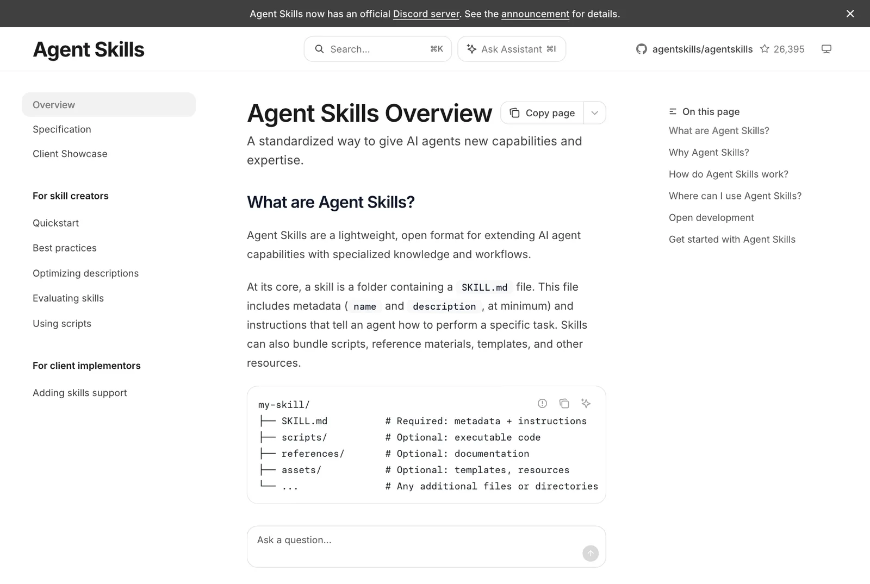Go to the Agent Skills home logo

[89, 49]
